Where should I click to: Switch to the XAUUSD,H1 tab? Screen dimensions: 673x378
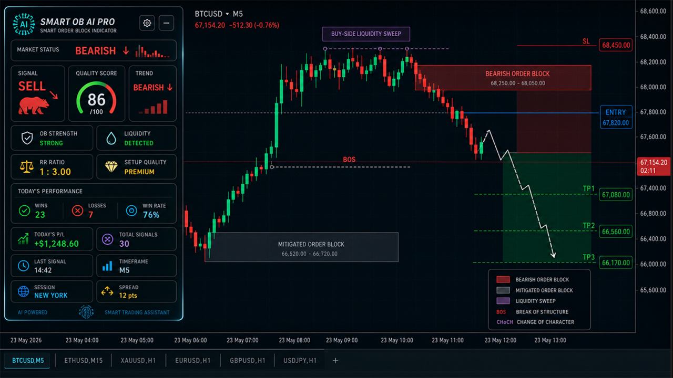(139, 361)
